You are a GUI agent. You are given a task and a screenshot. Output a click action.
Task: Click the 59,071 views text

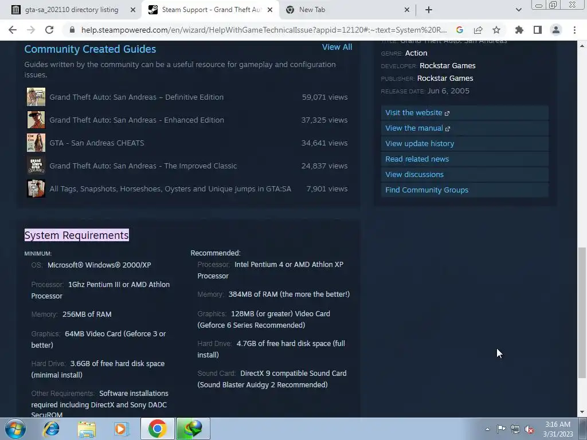point(324,97)
